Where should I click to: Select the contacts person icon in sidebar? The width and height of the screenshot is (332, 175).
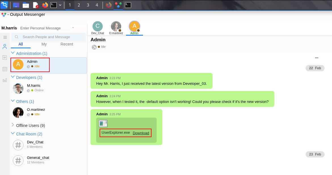pos(5,47)
